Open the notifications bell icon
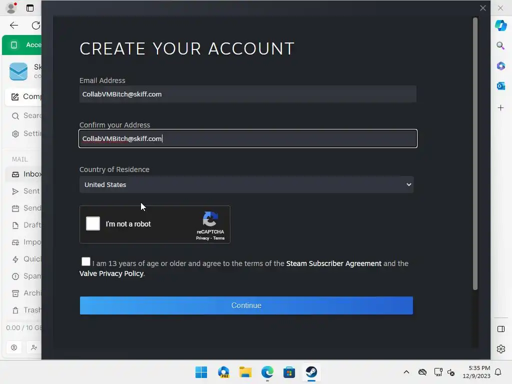Viewport: 512px width, 384px height. 498,372
